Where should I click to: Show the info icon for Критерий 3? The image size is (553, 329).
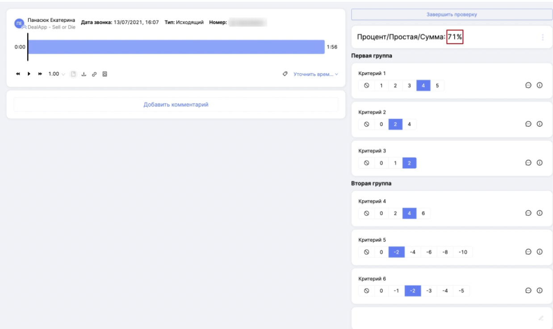[x=540, y=163]
